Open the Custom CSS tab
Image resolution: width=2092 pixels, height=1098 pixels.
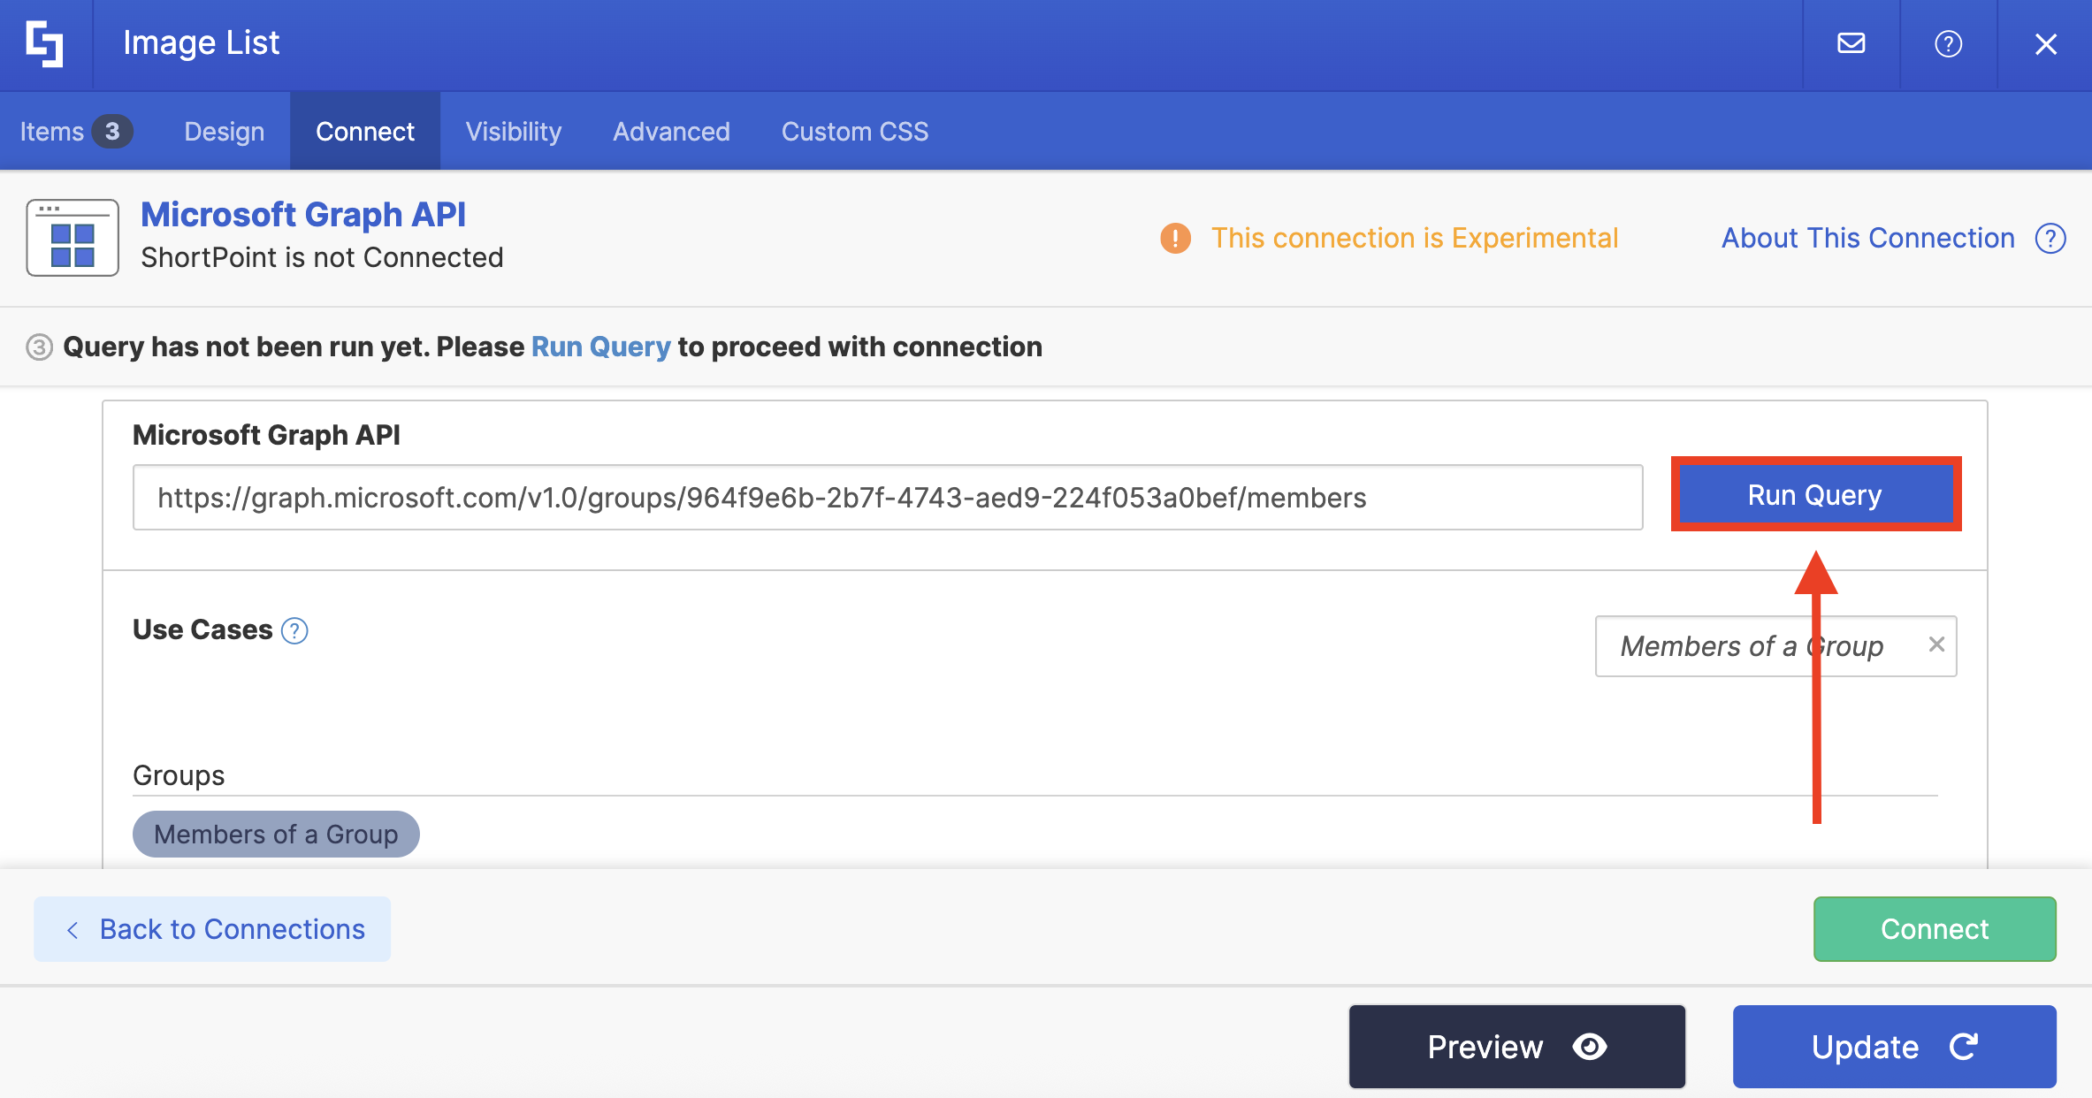click(854, 132)
